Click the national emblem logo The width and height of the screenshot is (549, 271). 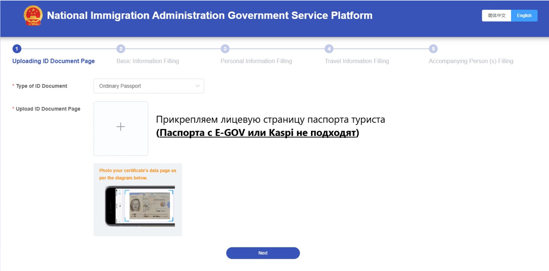(x=33, y=16)
